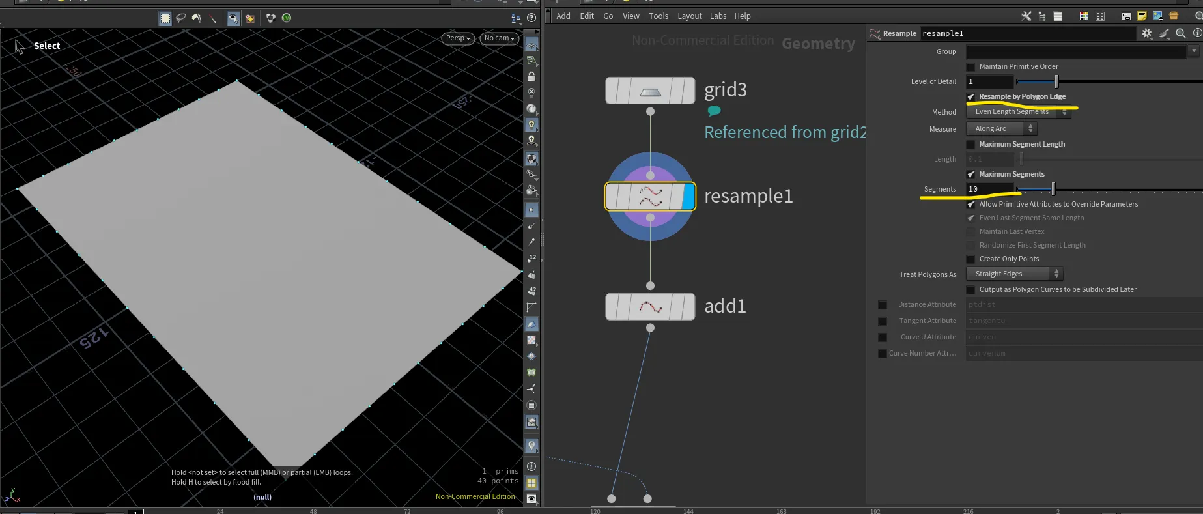Screen dimensions: 1203x514
Task: Click the viewport info icon in sidebar
Action: [x=531, y=466]
